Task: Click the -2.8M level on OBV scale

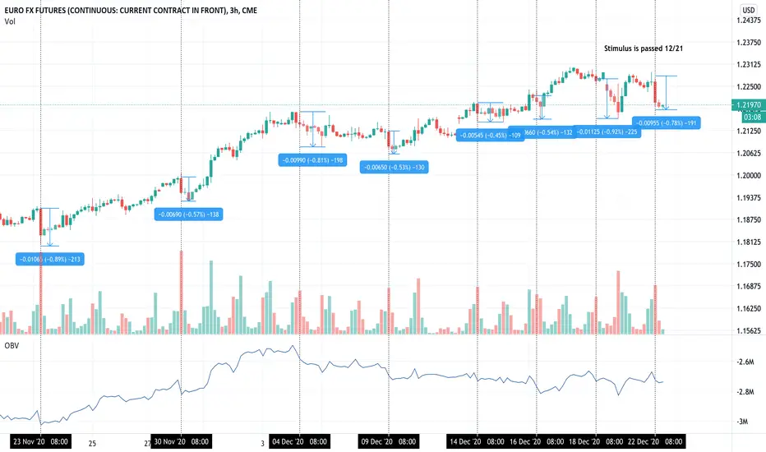Action: (745, 392)
